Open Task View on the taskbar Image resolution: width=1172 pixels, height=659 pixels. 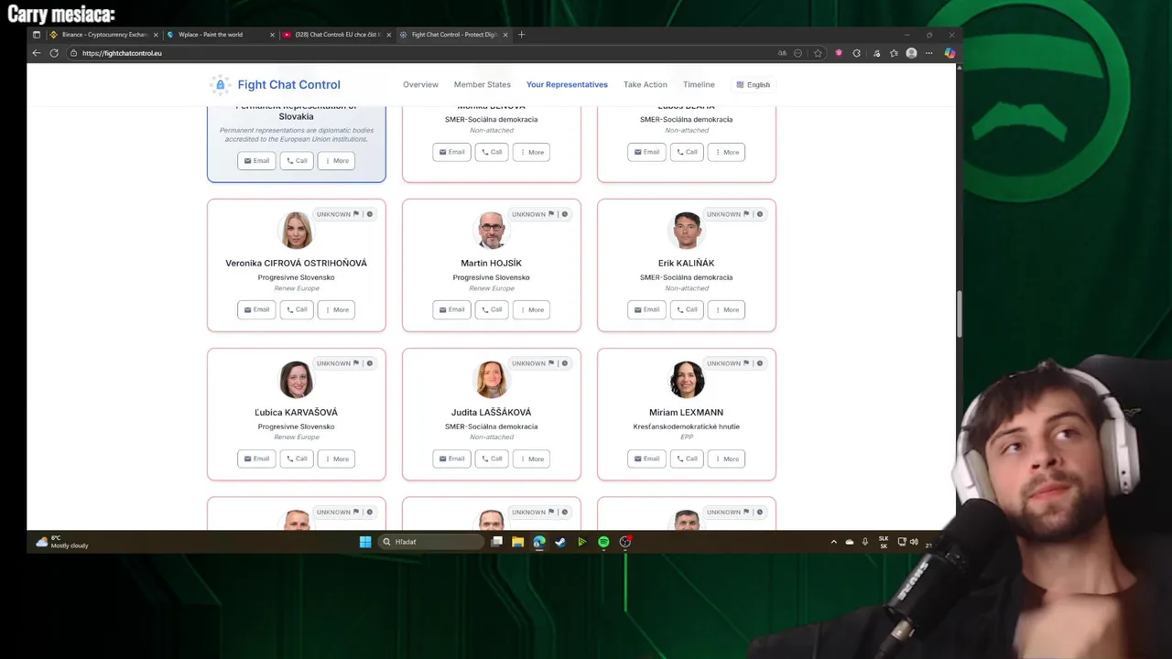(x=496, y=542)
